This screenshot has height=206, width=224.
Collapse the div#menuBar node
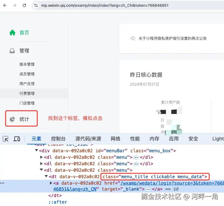(36, 150)
